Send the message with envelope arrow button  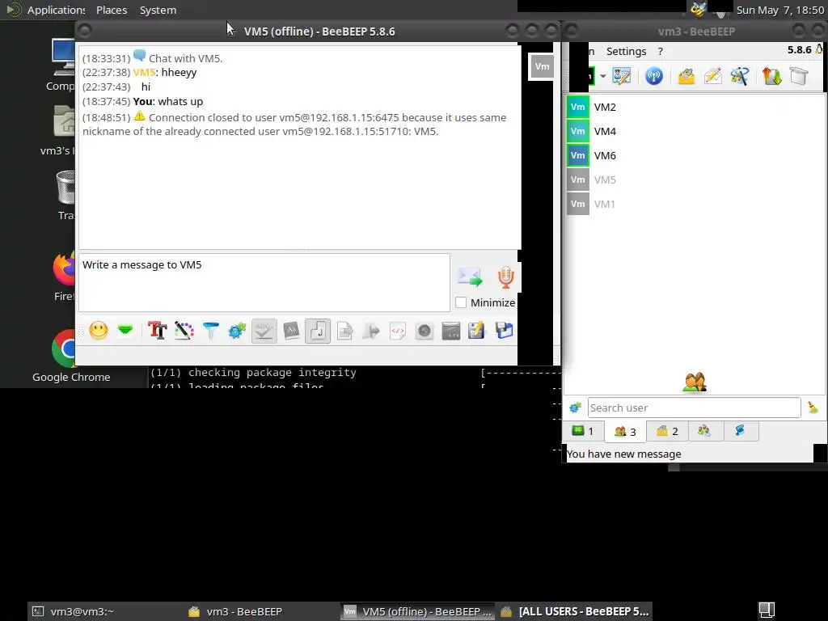click(x=470, y=277)
